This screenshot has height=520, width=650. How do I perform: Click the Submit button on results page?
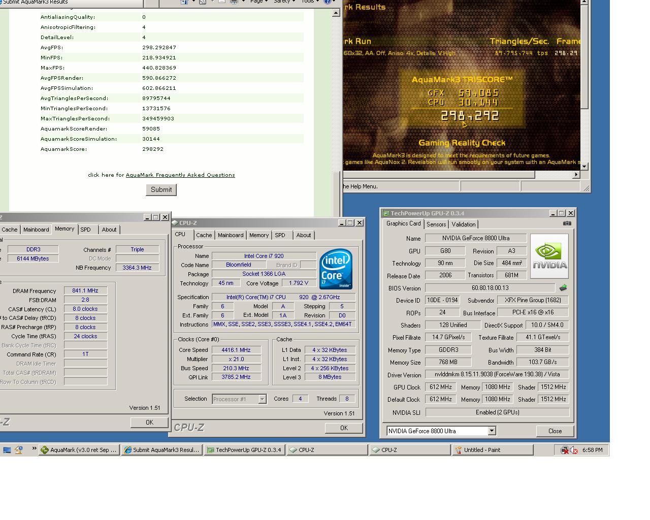161,189
